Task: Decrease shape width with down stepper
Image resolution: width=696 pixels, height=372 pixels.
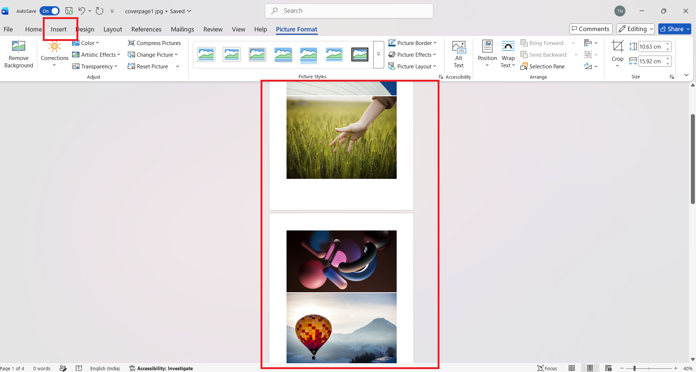Action: [x=668, y=64]
